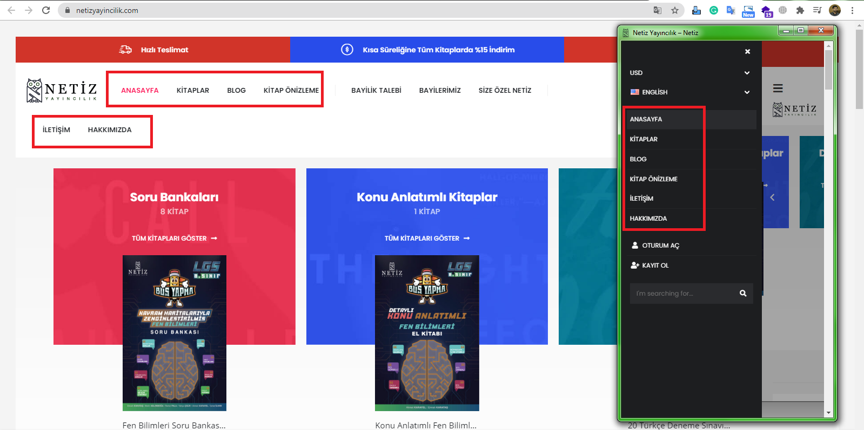This screenshot has height=430, width=864.
Task: Reload the page with the refresh icon
Action: (46, 10)
